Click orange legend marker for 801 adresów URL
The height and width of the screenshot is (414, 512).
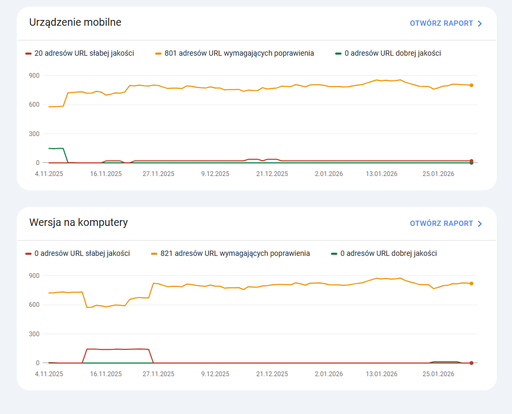click(158, 54)
